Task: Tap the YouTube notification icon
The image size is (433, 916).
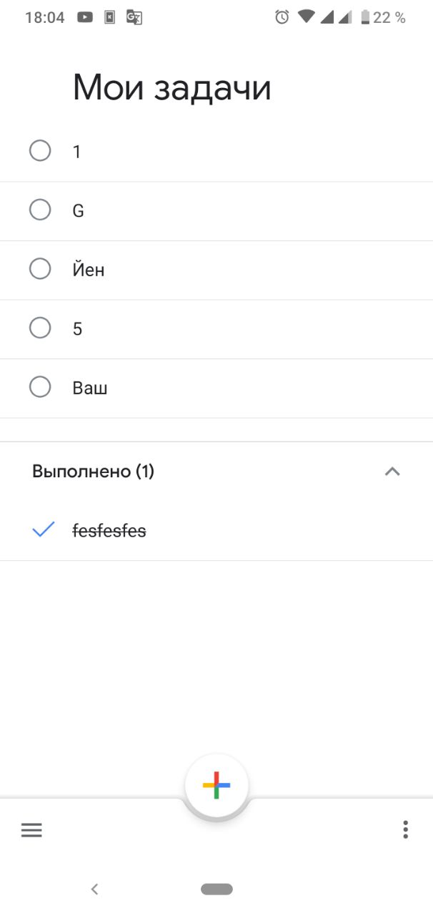Action: (85, 17)
